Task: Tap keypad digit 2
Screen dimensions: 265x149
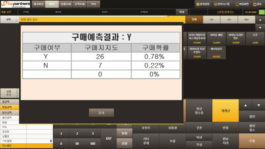Action: (x=77, y=133)
